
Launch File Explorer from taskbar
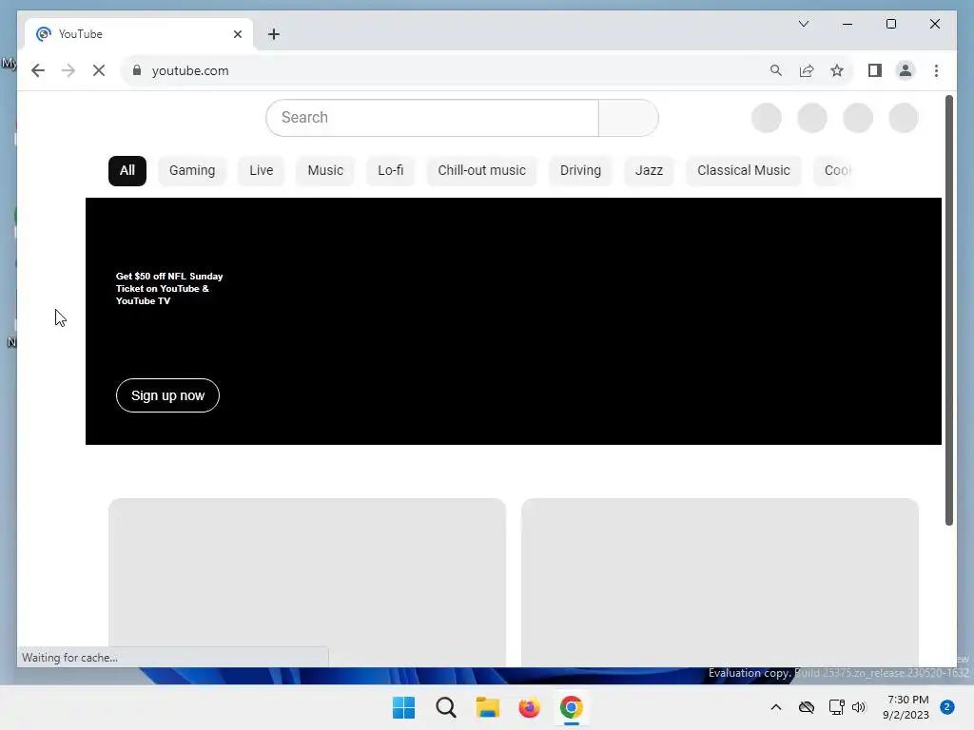[x=488, y=707]
